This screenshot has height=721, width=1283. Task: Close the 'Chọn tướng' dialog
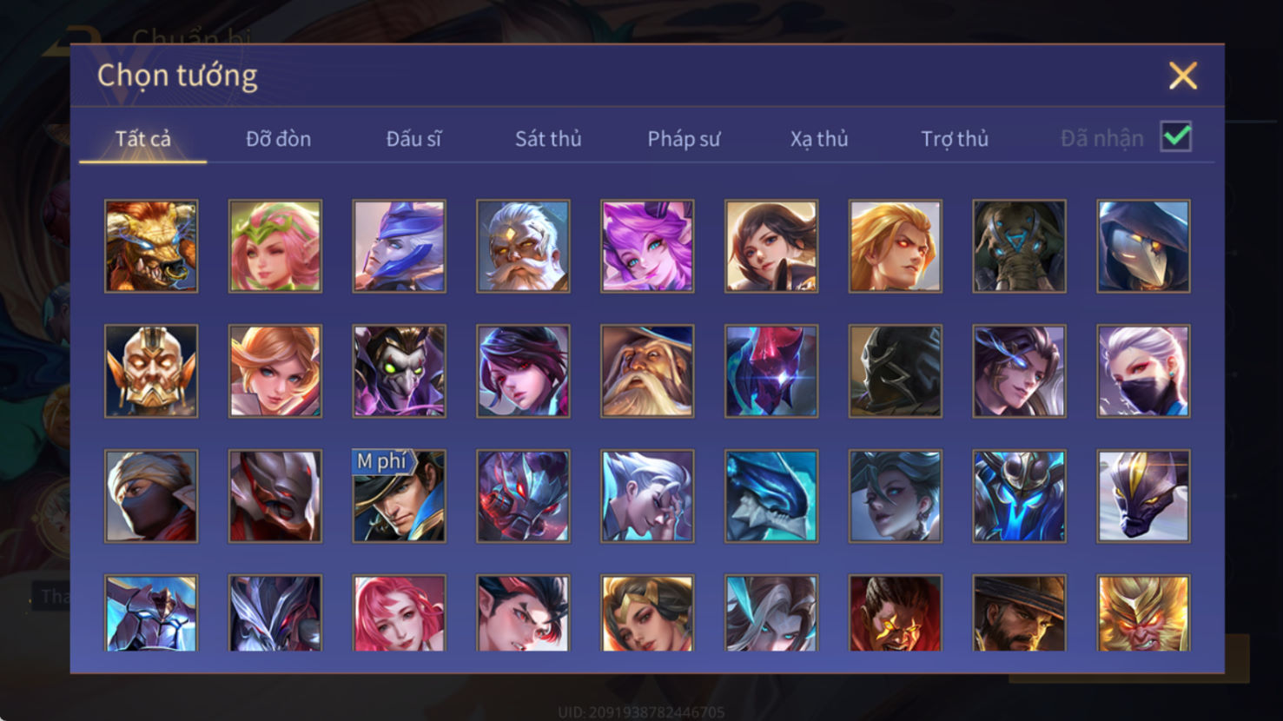point(1183,76)
